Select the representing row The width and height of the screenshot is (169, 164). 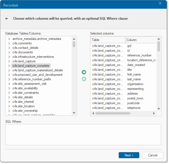coord(124,89)
